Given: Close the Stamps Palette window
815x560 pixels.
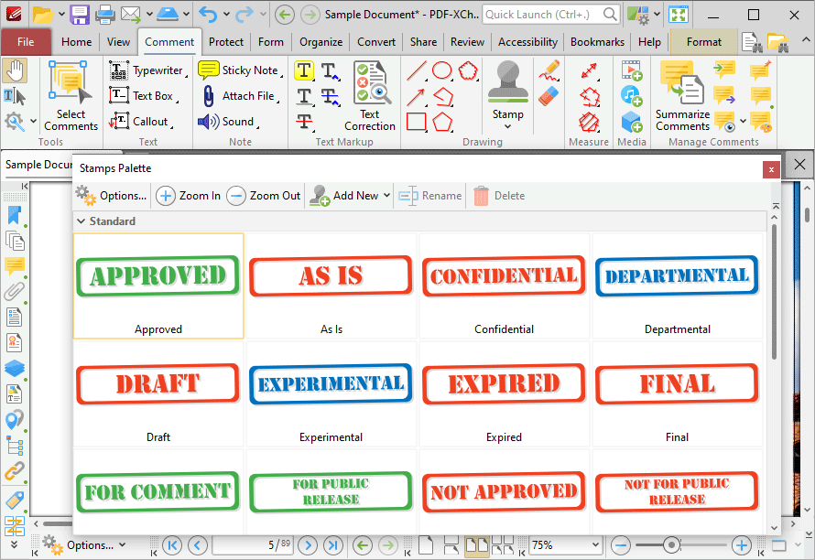Looking at the screenshot, I should (771, 169).
